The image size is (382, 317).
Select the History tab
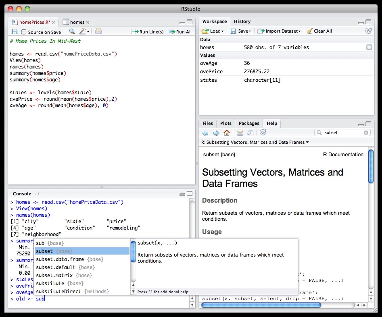[x=242, y=21]
